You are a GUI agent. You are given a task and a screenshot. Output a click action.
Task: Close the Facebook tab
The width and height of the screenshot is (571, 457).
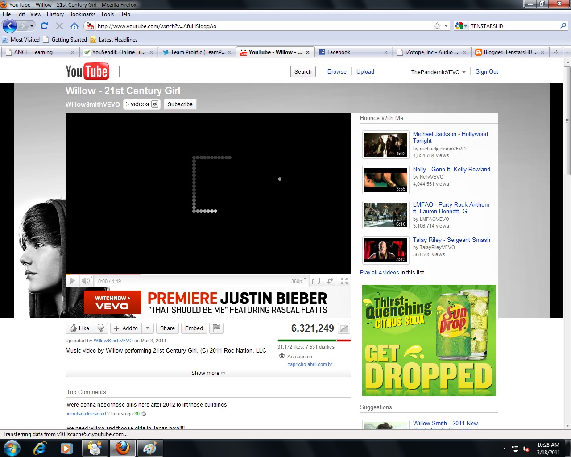point(386,52)
